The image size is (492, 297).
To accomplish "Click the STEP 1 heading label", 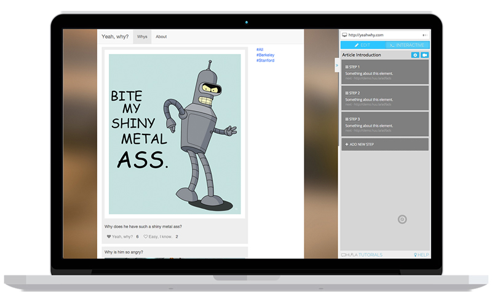I will click(x=354, y=67).
